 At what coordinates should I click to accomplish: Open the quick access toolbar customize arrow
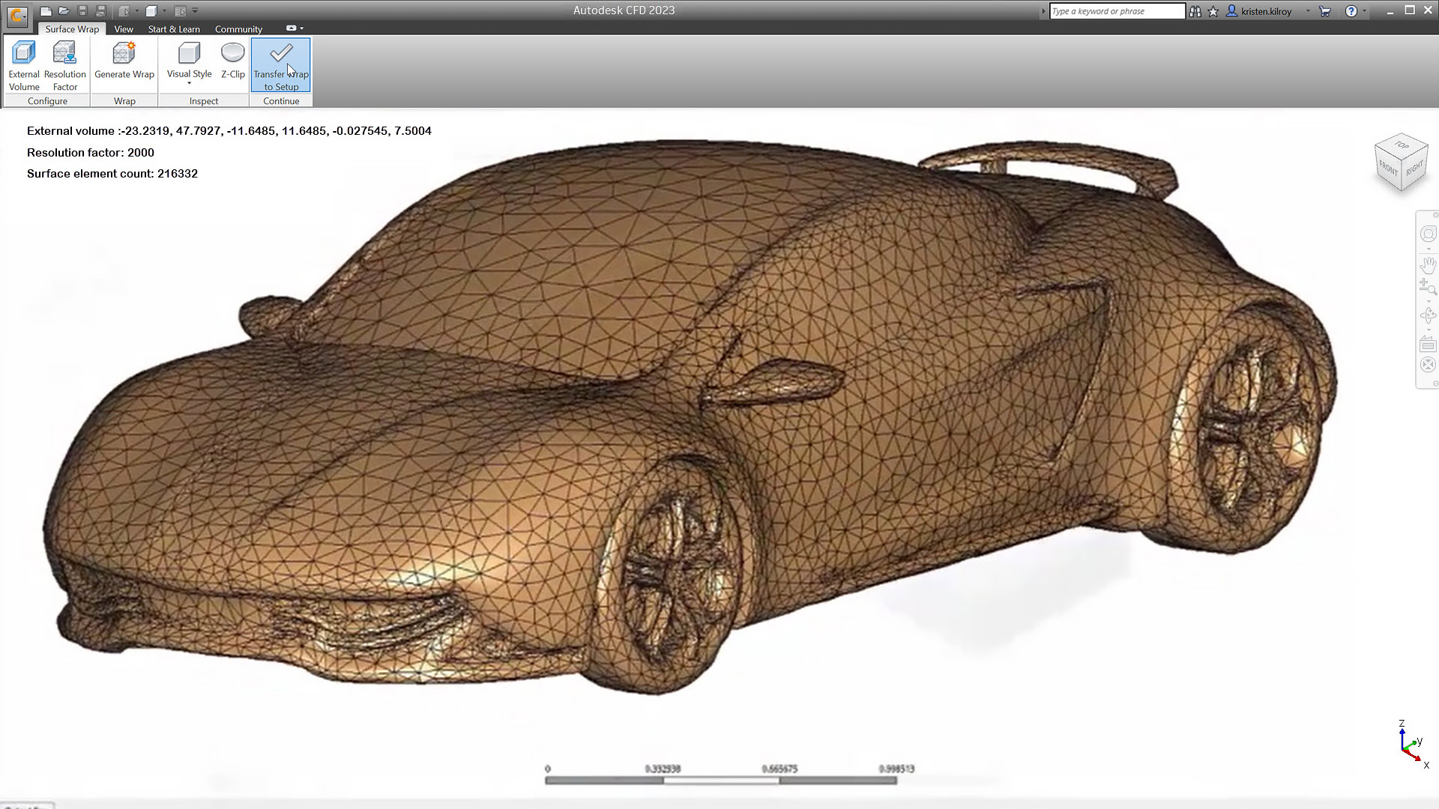195,10
